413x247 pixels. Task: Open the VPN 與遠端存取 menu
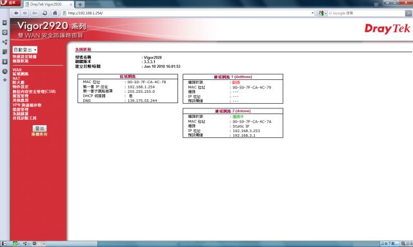(27, 105)
